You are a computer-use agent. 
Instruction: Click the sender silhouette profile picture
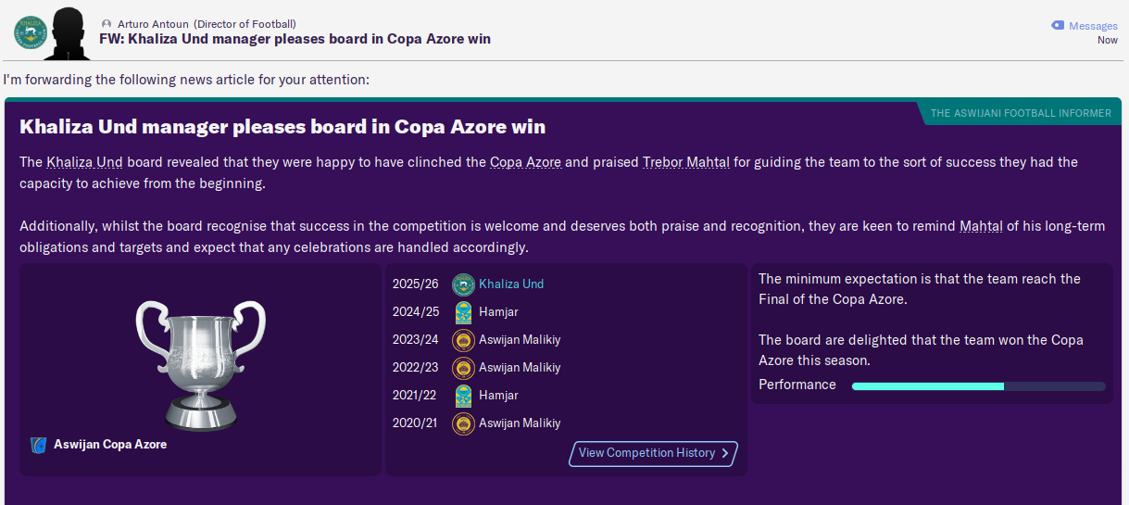pos(67,33)
